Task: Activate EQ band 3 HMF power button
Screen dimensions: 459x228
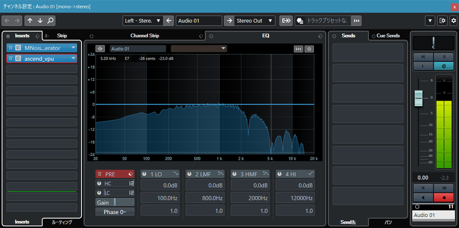Action: (x=235, y=174)
